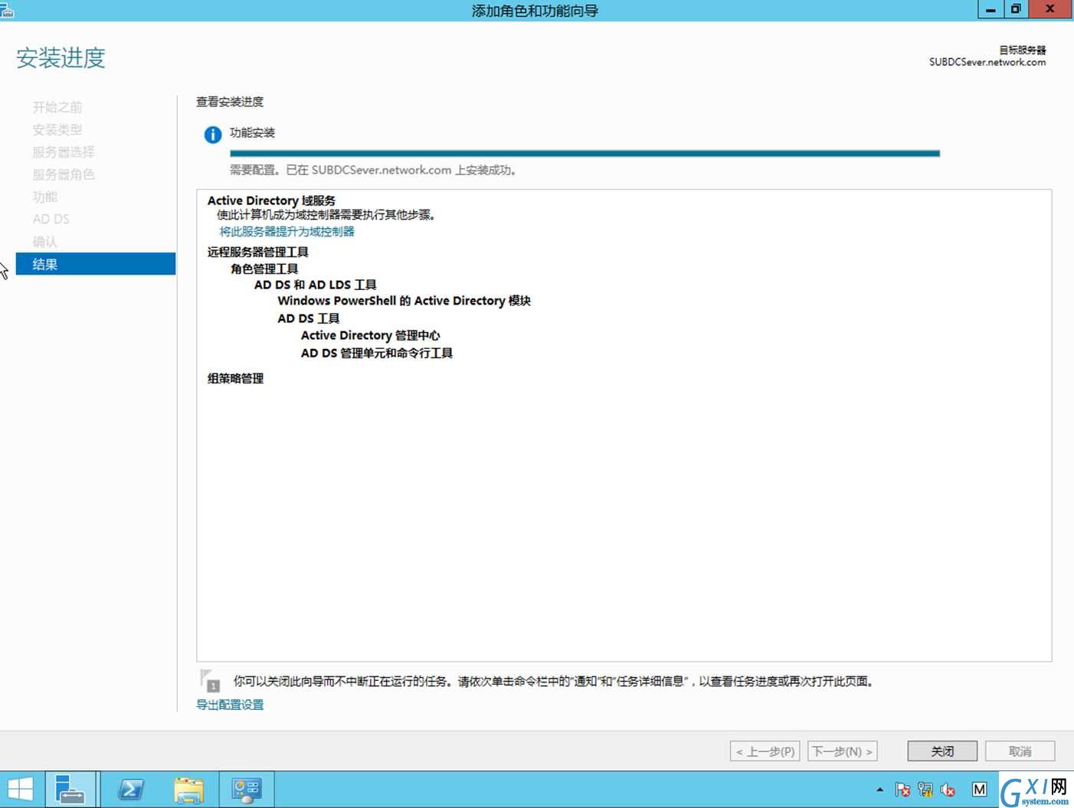1074x808 pixels.
Task: Click the 关闭 button
Action: tap(942, 751)
